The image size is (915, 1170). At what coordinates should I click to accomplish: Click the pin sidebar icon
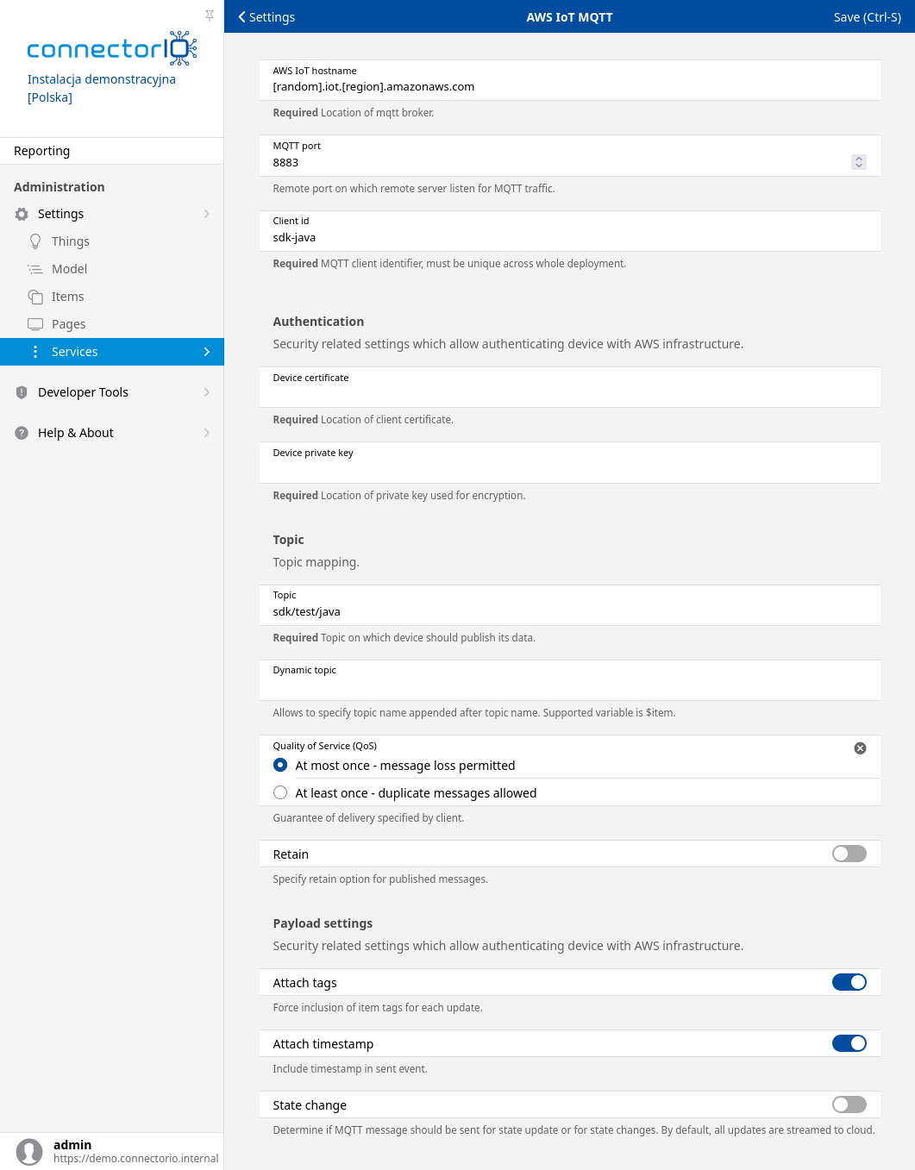click(210, 16)
